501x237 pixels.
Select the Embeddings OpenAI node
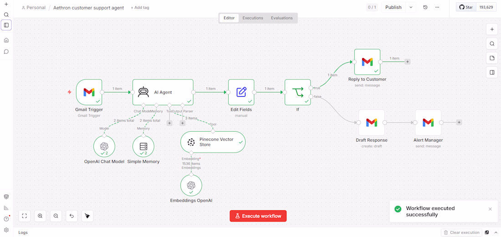pyautogui.click(x=191, y=185)
